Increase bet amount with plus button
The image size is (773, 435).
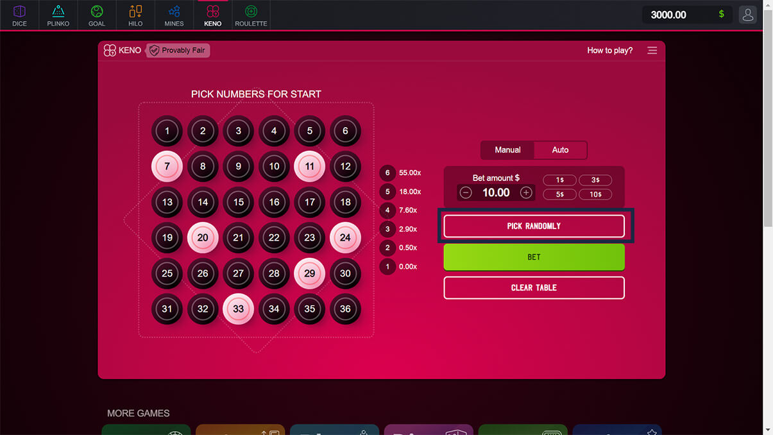click(526, 192)
